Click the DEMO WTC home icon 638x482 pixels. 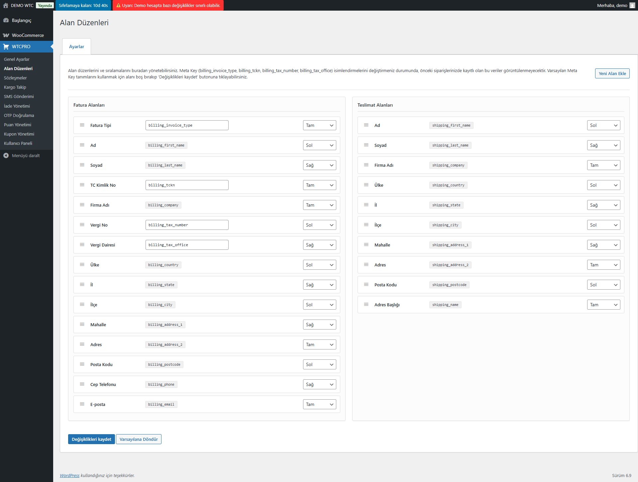6,5
